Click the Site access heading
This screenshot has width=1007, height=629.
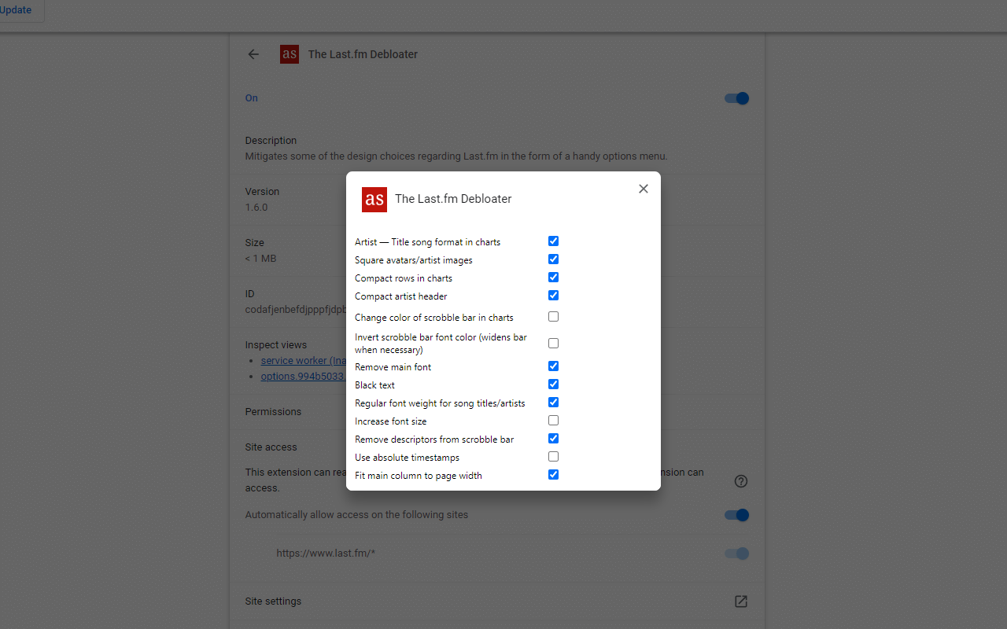coord(271,447)
